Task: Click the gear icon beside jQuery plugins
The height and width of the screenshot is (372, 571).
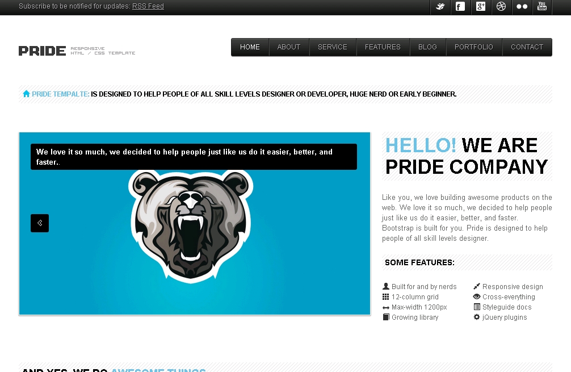Action: coord(477,317)
